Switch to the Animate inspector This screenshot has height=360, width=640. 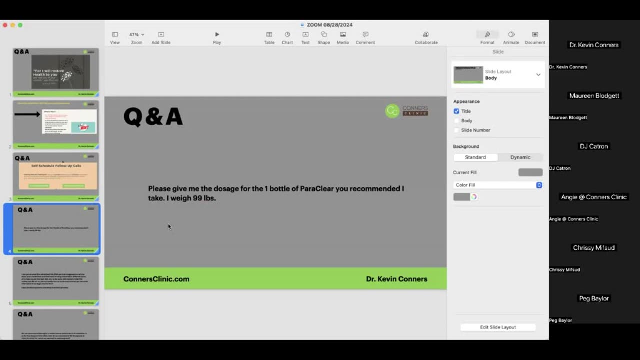point(511,38)
